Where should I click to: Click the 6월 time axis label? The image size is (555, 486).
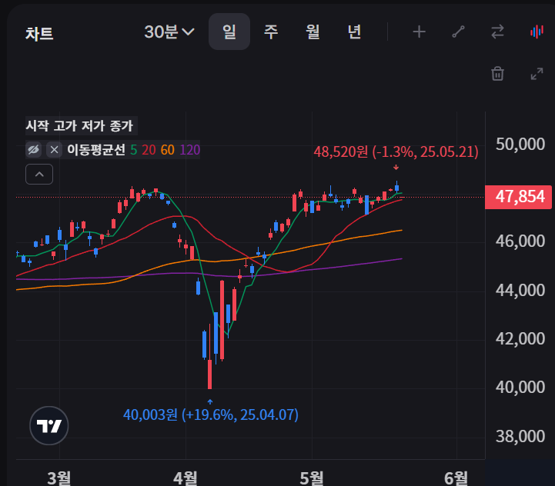[x=456, y=478]
